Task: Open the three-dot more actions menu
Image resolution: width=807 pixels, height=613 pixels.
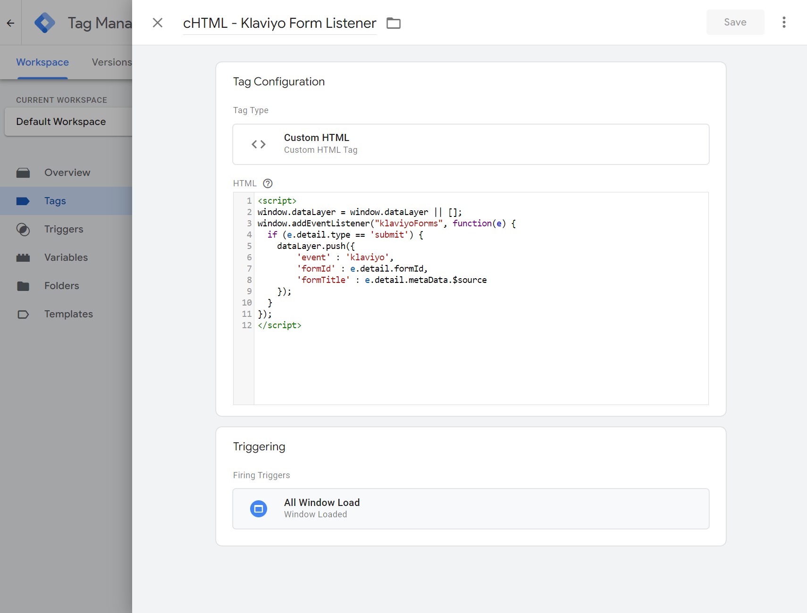Action: point(784,22)
